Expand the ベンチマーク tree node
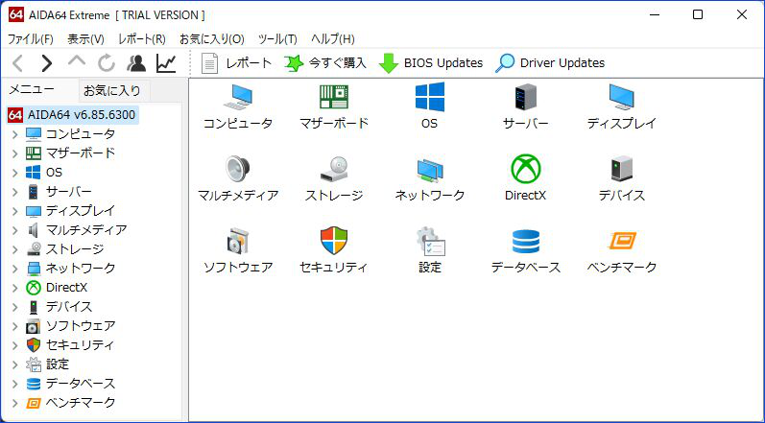 [x=15, y=403]
